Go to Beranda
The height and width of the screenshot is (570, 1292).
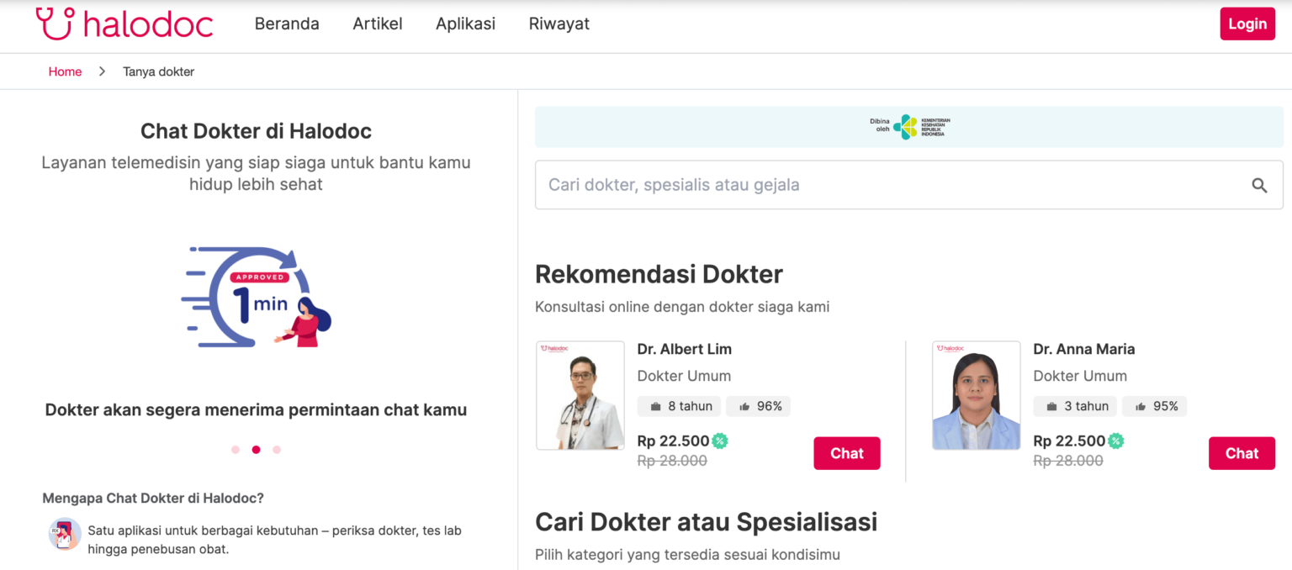click(287, 24)
